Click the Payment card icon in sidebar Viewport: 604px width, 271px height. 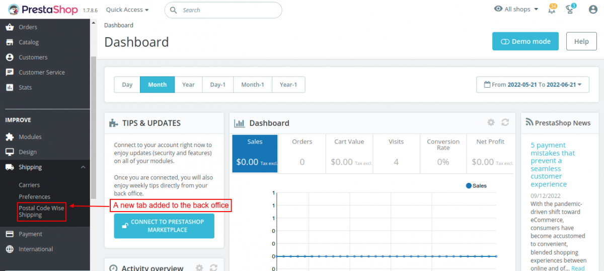tap(10, 234)
